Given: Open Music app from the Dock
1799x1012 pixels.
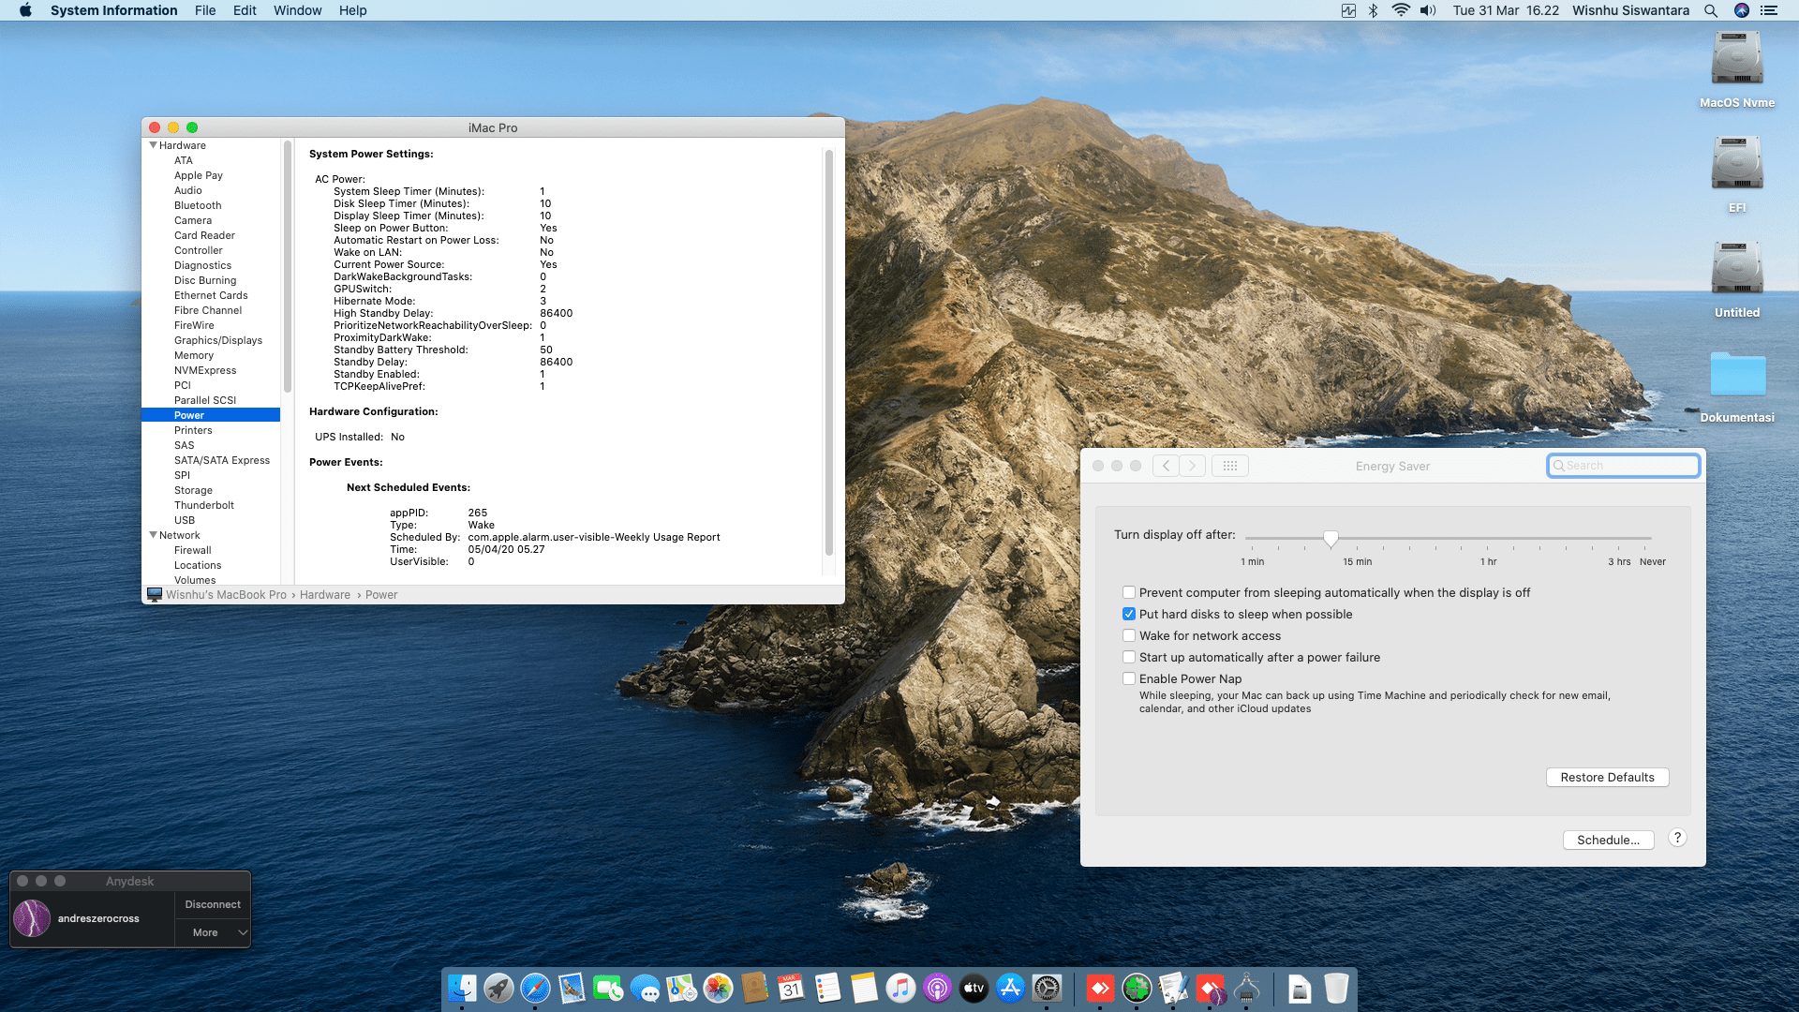Looking at the screenshot, I should click(x=900, y=988).
